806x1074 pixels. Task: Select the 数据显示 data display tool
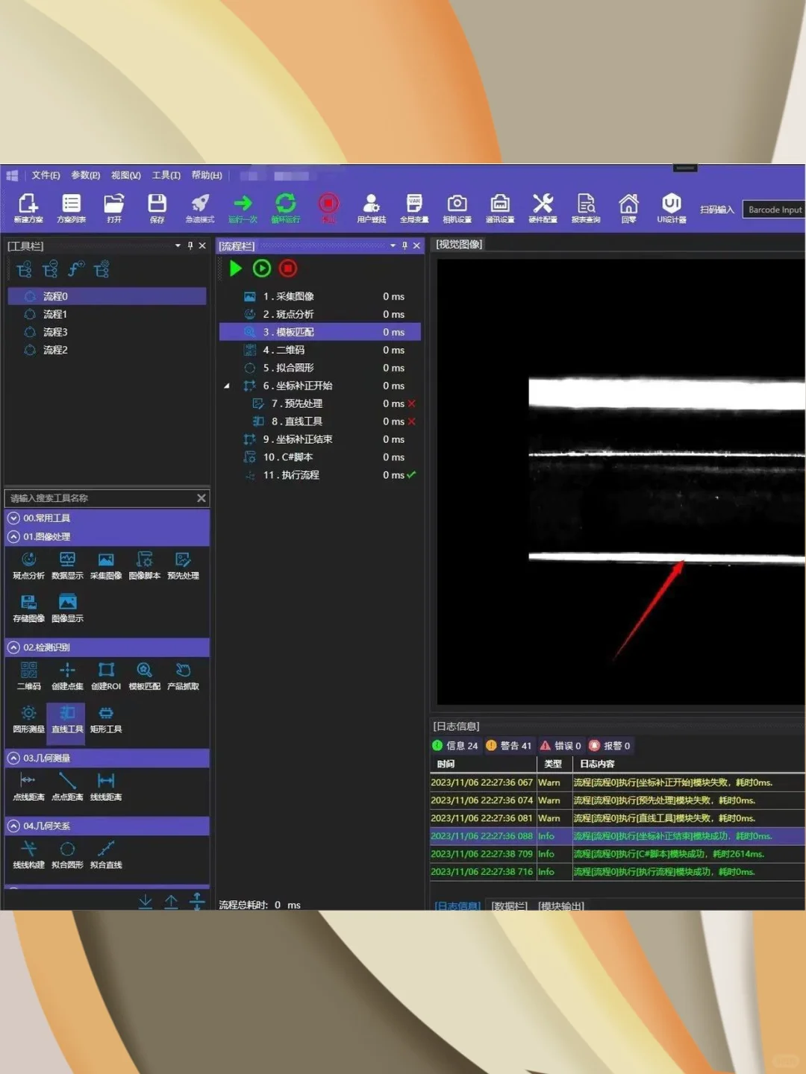point(67,566)
